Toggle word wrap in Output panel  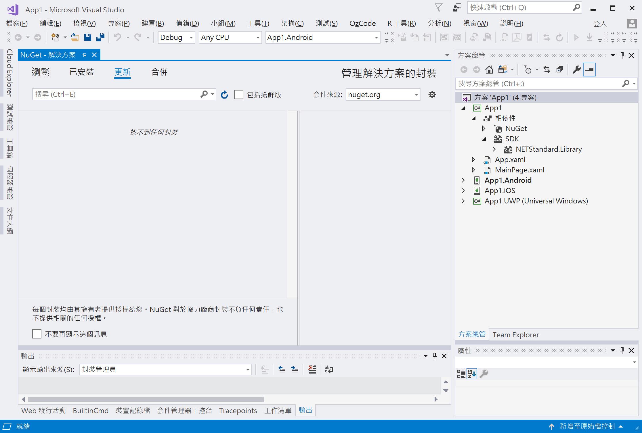tap(329, 370)
